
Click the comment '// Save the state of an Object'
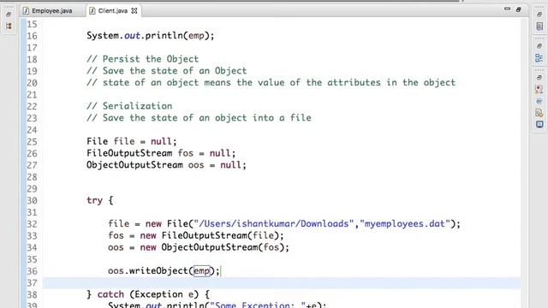pyautogui.click(x=167, y=71)
